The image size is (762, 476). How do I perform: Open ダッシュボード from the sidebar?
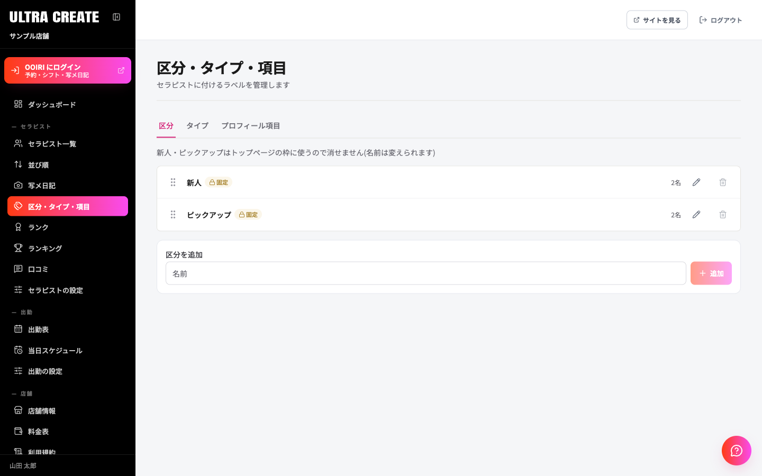(68, 105)
